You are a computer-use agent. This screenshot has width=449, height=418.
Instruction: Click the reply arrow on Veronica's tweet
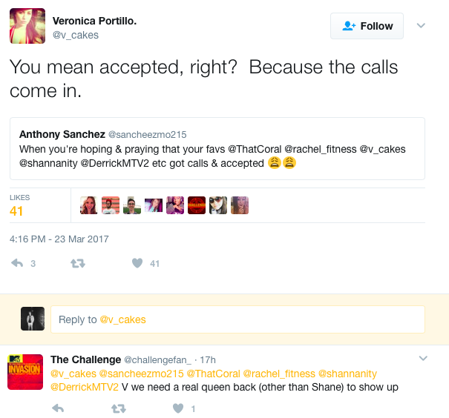point(17,263)
